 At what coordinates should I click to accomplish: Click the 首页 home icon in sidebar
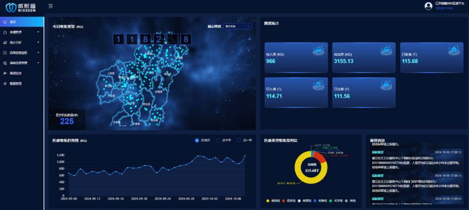[5, 22]
